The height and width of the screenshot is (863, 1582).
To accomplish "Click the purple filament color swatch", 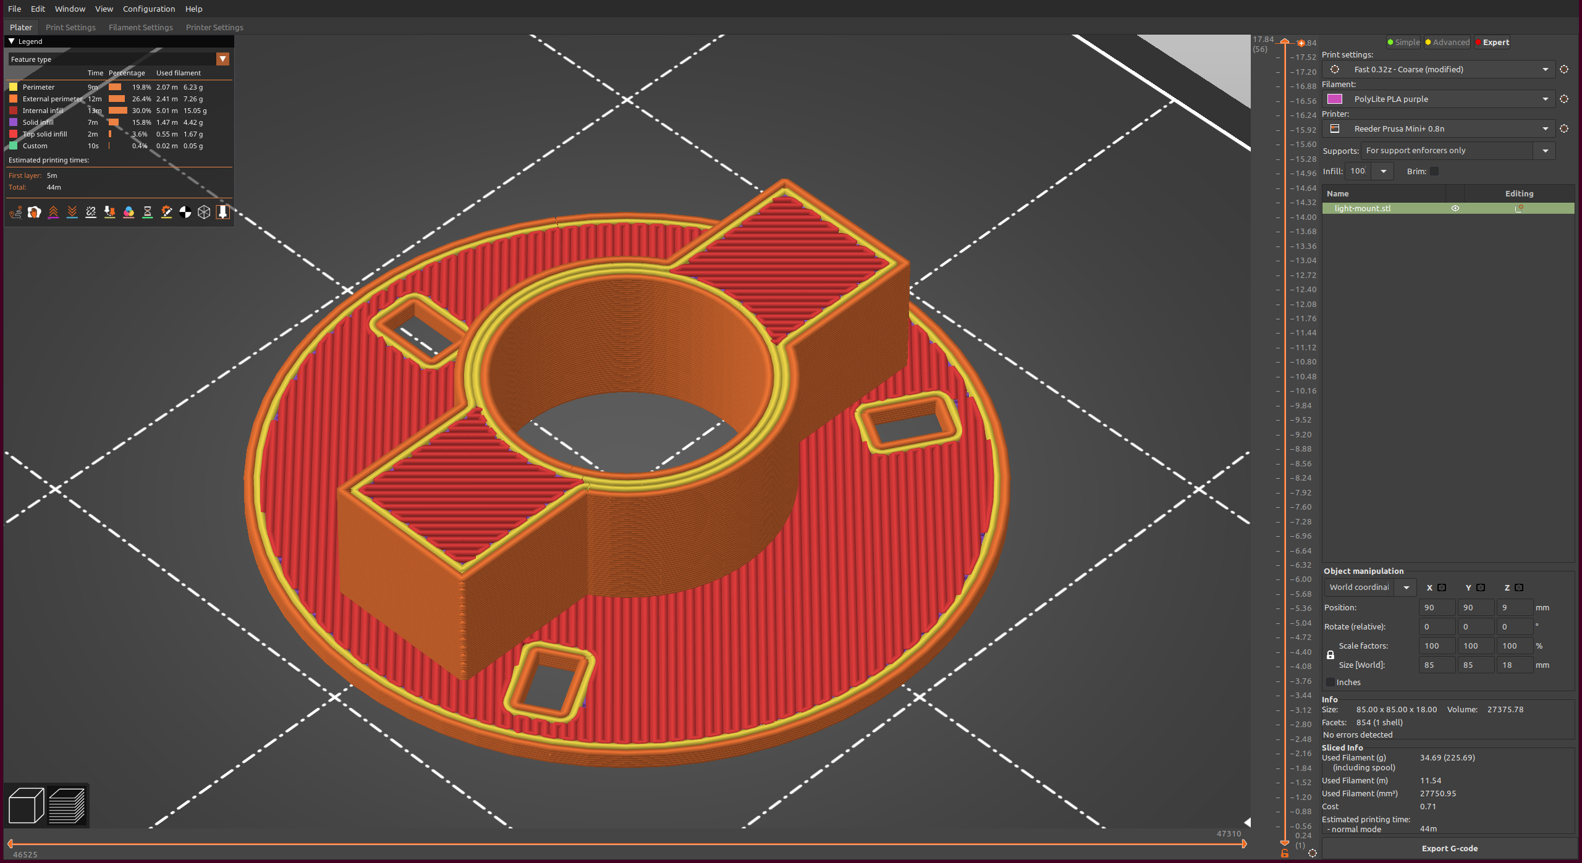I will point(1335,99).
